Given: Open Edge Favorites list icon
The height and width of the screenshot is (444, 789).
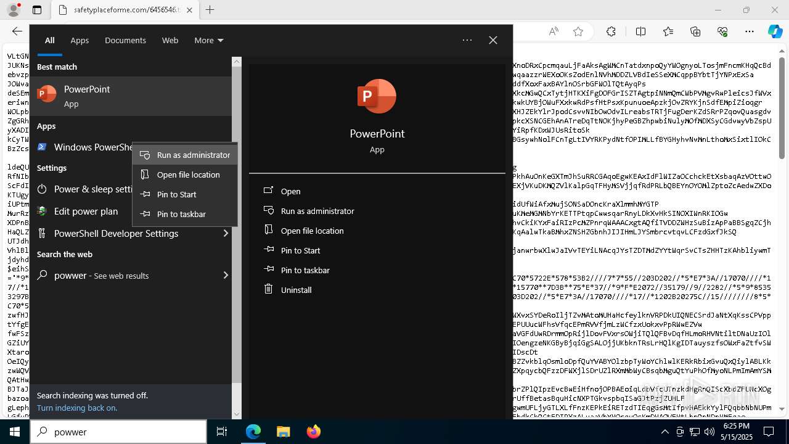Looking at the screenshot, I should (x=668, y=31).
